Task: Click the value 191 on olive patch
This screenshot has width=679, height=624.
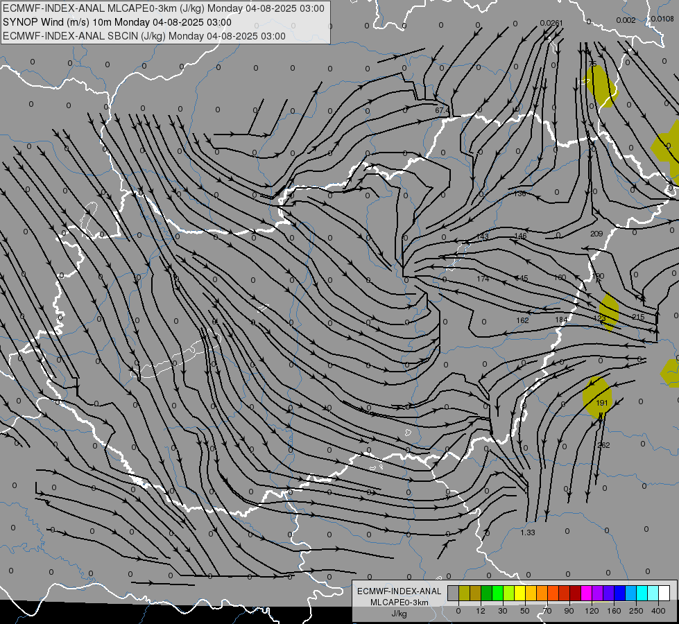Action: pyautogui.click(x=602, y=403)
